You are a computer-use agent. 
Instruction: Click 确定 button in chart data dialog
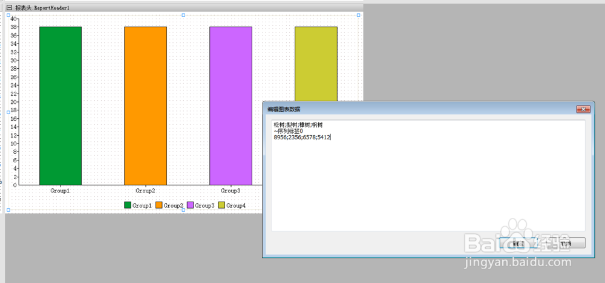tap(518, 243)
